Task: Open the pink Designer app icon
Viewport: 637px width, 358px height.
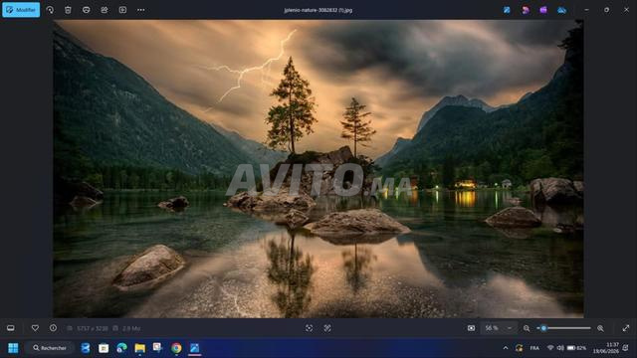Action: point(526,10)
